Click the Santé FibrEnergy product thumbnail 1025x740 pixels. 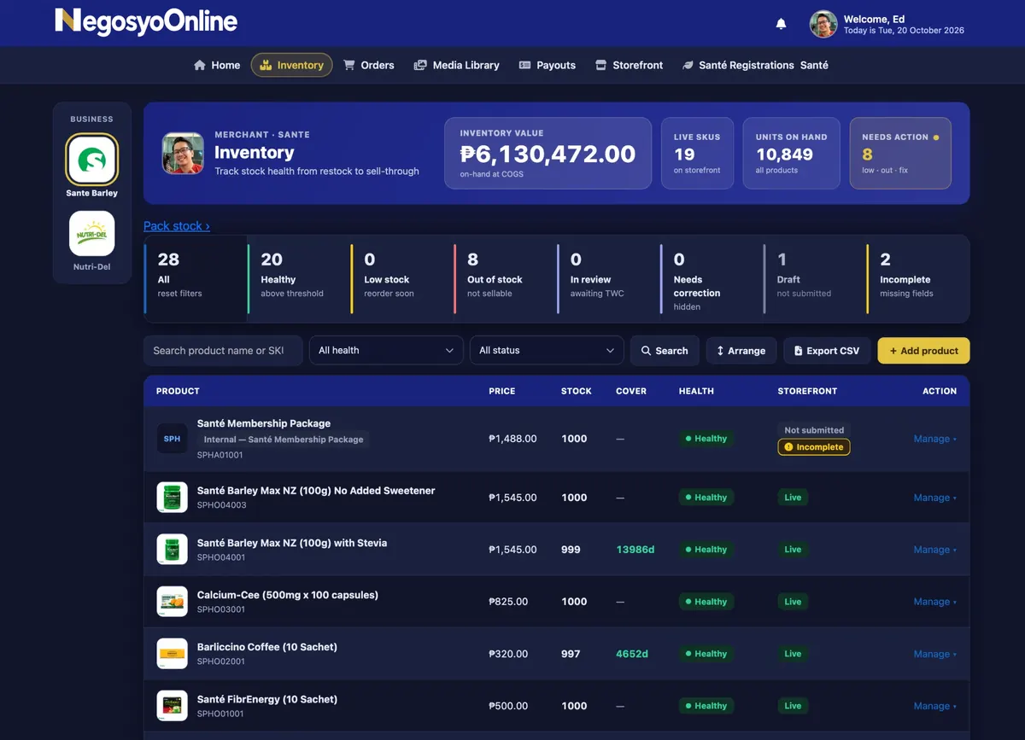[x=172, y=706]
